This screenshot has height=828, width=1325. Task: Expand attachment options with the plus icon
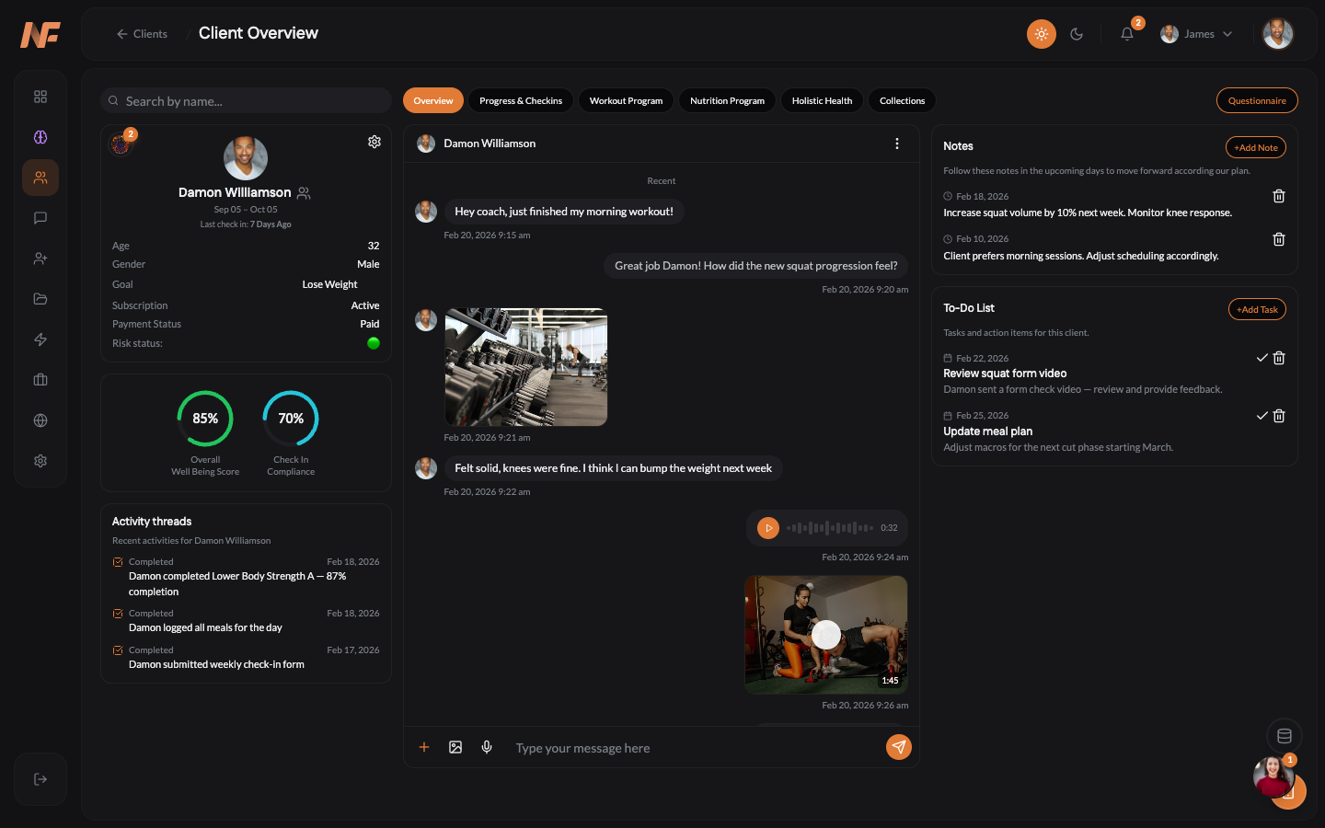click(x=424, y=747)
